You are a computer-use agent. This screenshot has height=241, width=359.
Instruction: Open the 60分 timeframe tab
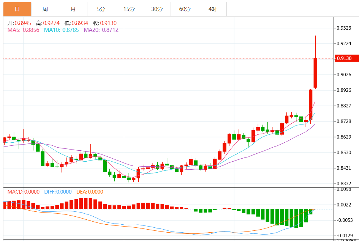[185, 9]
